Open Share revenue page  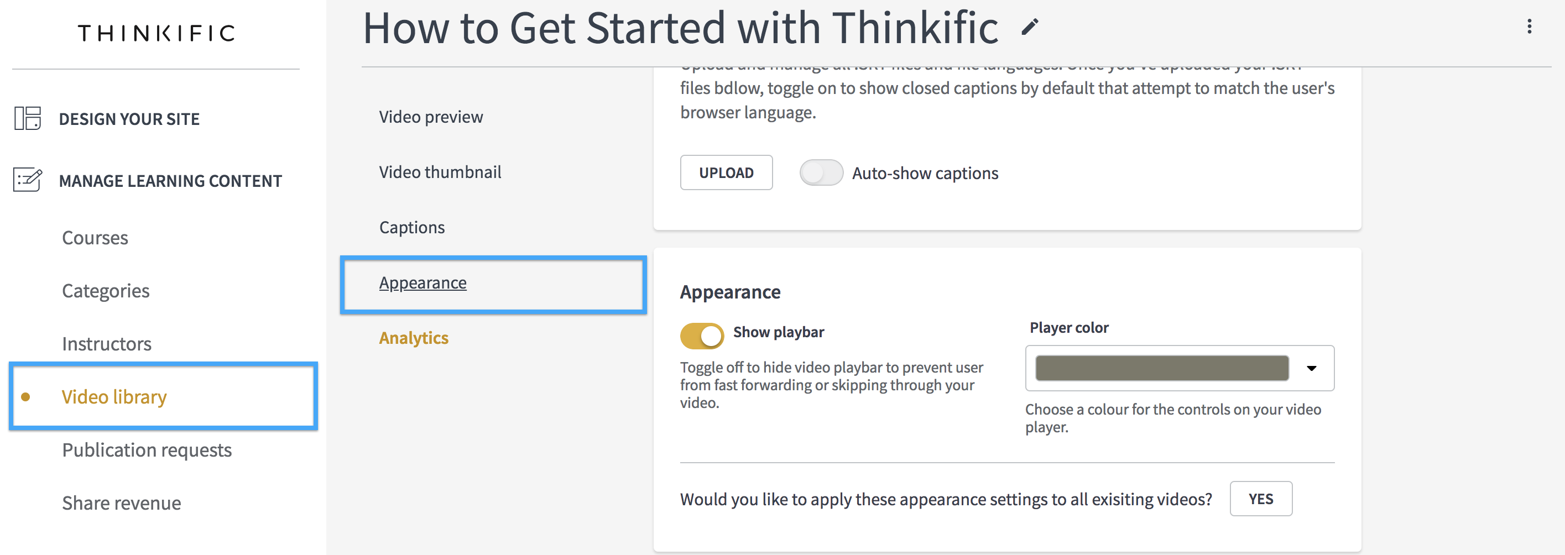[x=122, y=503]
